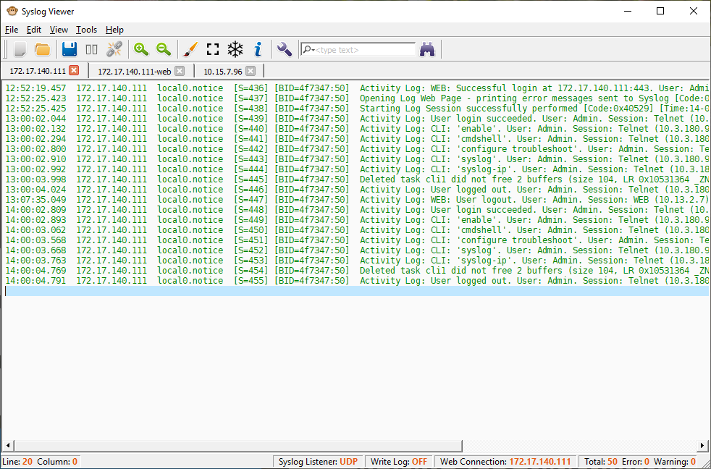Save the current syslog capture

[69, 48]
